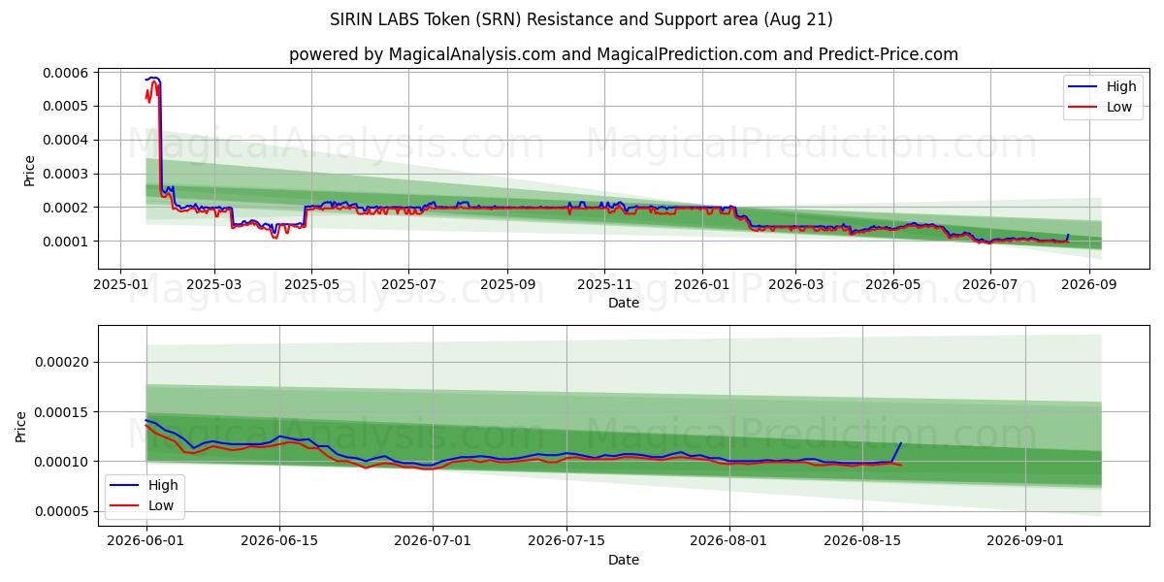Screen dimensions: 1164x582
Task: Click the bottom chart y-axis value '0.00015'
Action: point(61,412)
